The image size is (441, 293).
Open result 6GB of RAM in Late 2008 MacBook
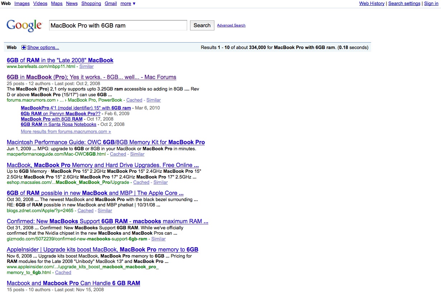(x=60, y=60)
